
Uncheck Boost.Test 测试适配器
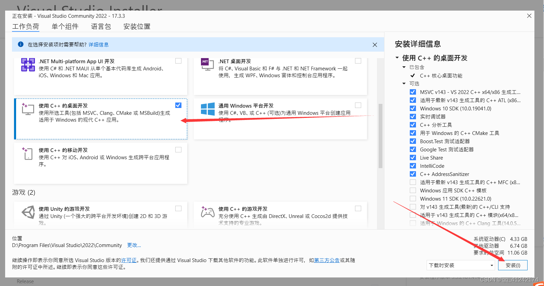point(413,141)
